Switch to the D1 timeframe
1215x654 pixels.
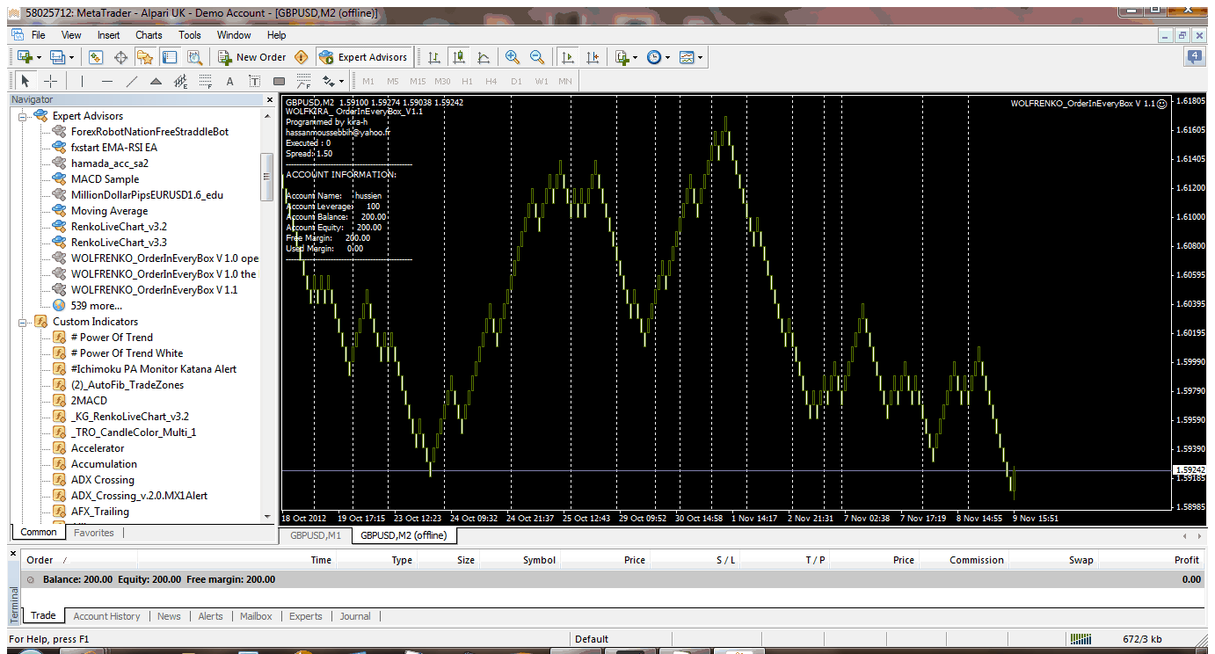click(516, 82)
